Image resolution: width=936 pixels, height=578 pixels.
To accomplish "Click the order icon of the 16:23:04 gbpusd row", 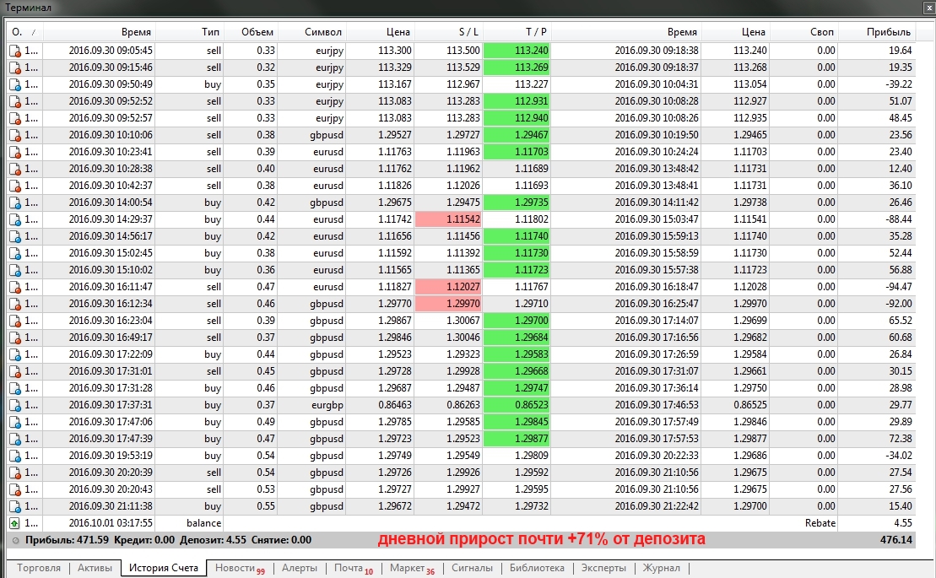I will 15,321.
